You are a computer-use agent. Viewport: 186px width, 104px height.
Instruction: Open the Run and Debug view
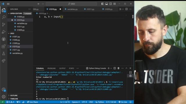pyautogui.click(x=4, y=32)
